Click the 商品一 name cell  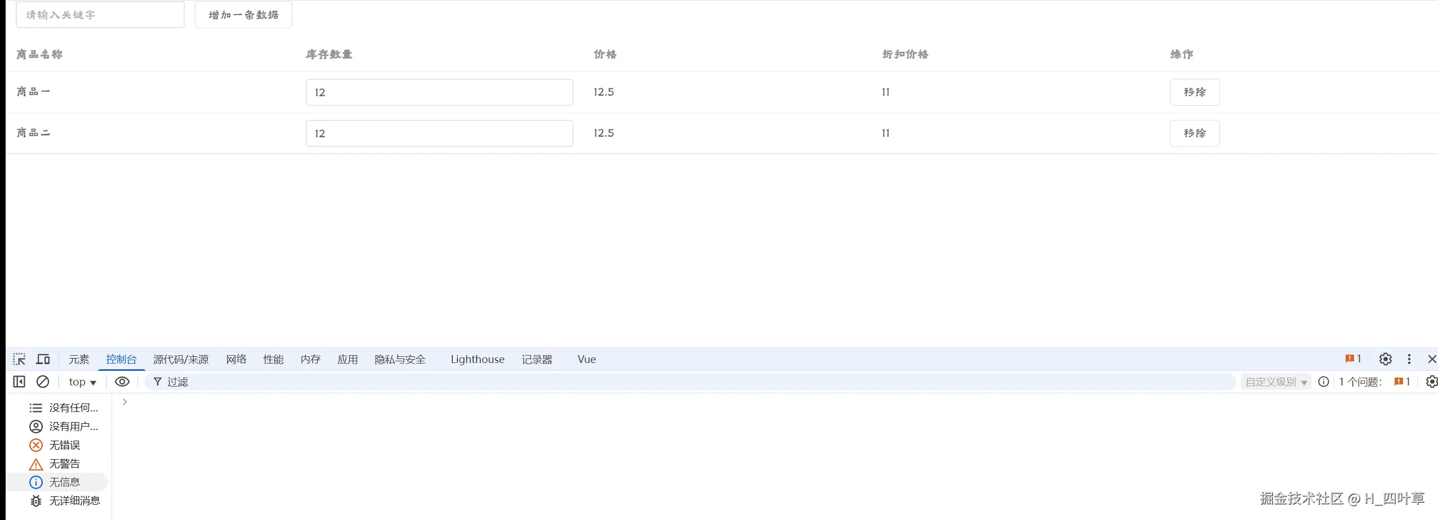pyautogui.click(x=33, y=92)
